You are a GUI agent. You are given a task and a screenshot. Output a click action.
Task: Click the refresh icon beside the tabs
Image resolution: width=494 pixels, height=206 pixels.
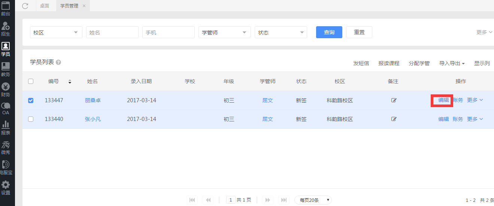tap(25, 6)
